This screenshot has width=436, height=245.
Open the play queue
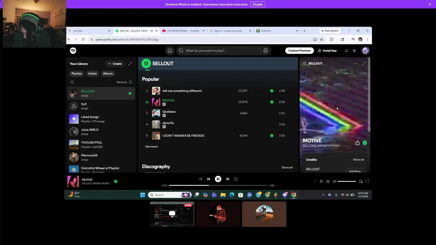click(321, 181)
